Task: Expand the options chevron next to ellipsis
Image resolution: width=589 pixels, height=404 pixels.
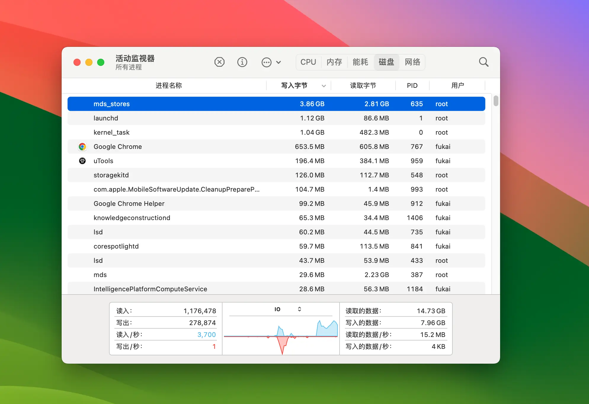Action: point(279,62)
